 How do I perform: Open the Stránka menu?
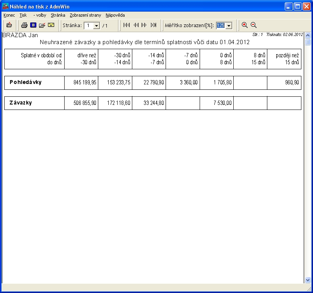tap(58, 15)
